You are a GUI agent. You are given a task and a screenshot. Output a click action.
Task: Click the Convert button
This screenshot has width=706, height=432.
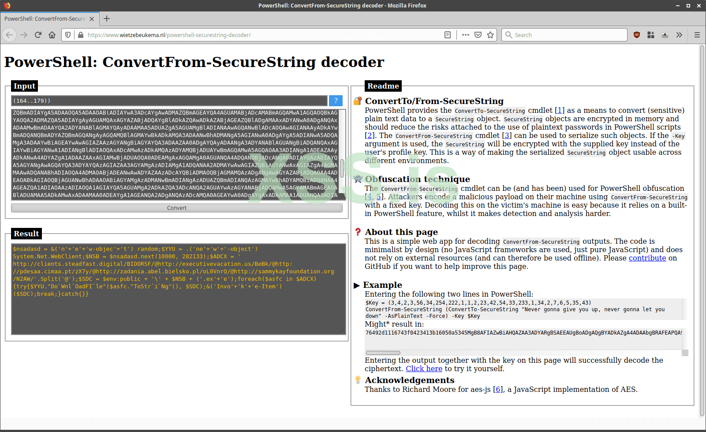[177, 208]
